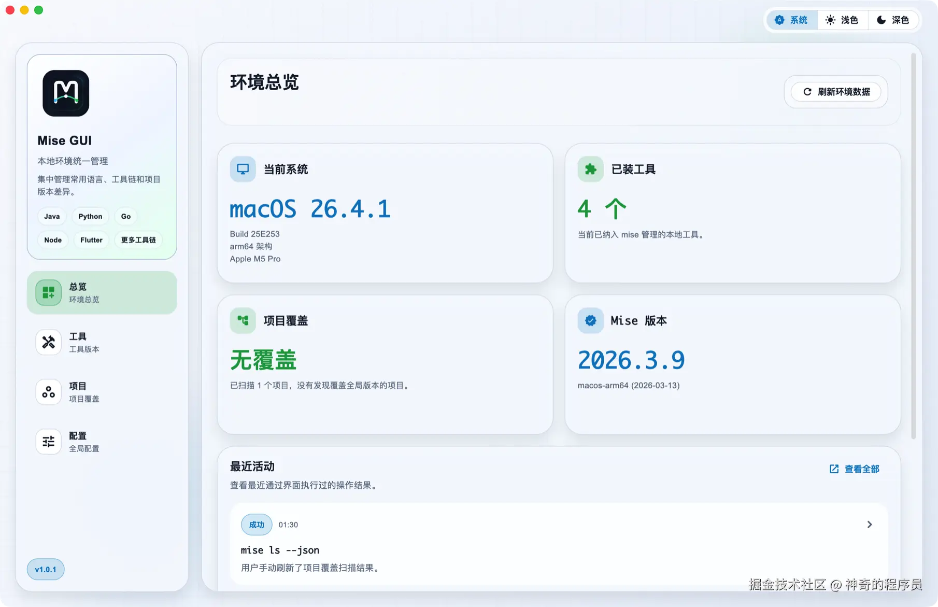Image resolution: width=938 pixels, height=607 pixels.
Task: Expand the mise ls --json activity entry
Action: 870,525
